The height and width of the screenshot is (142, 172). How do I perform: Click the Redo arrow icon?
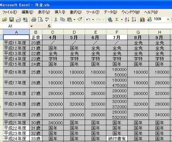(x=98, y=19)
